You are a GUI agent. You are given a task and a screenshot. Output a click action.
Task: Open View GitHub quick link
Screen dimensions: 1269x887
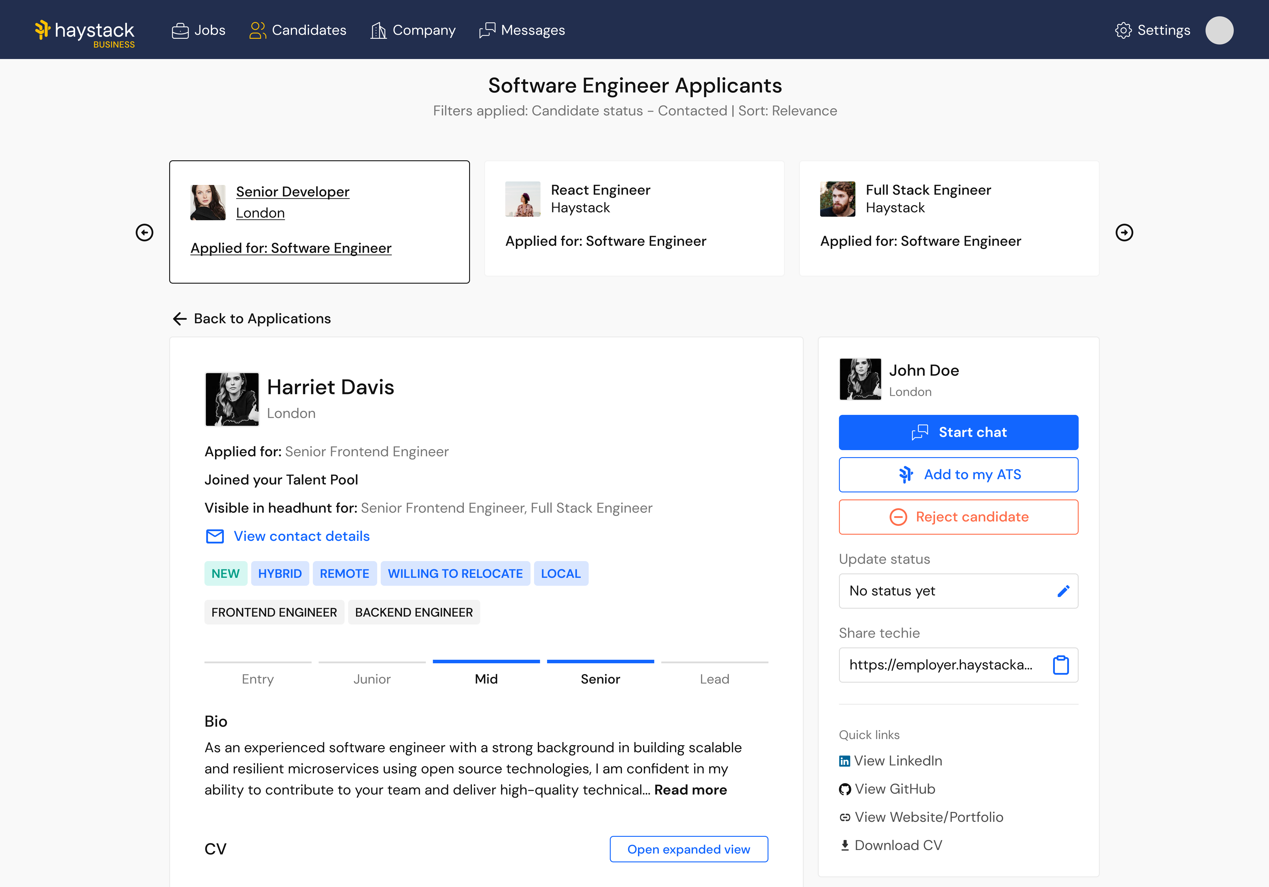click(x=887, y=789)
